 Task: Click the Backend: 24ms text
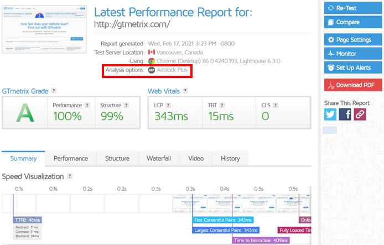pos(27,236)
